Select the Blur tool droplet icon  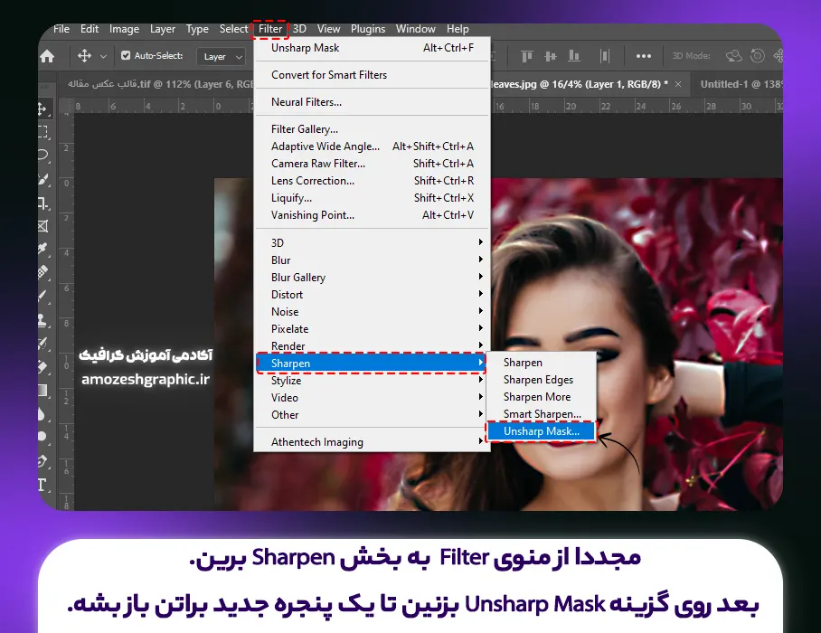pos(42,414)
